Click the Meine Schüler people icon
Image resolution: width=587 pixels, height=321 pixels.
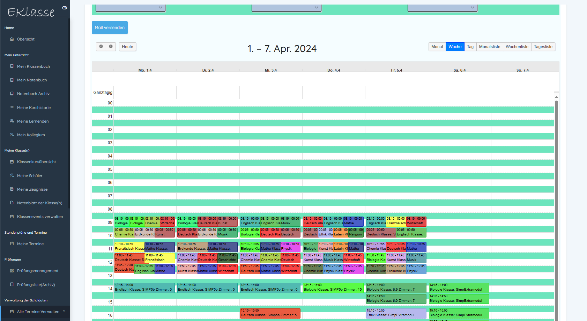(12, 175)
